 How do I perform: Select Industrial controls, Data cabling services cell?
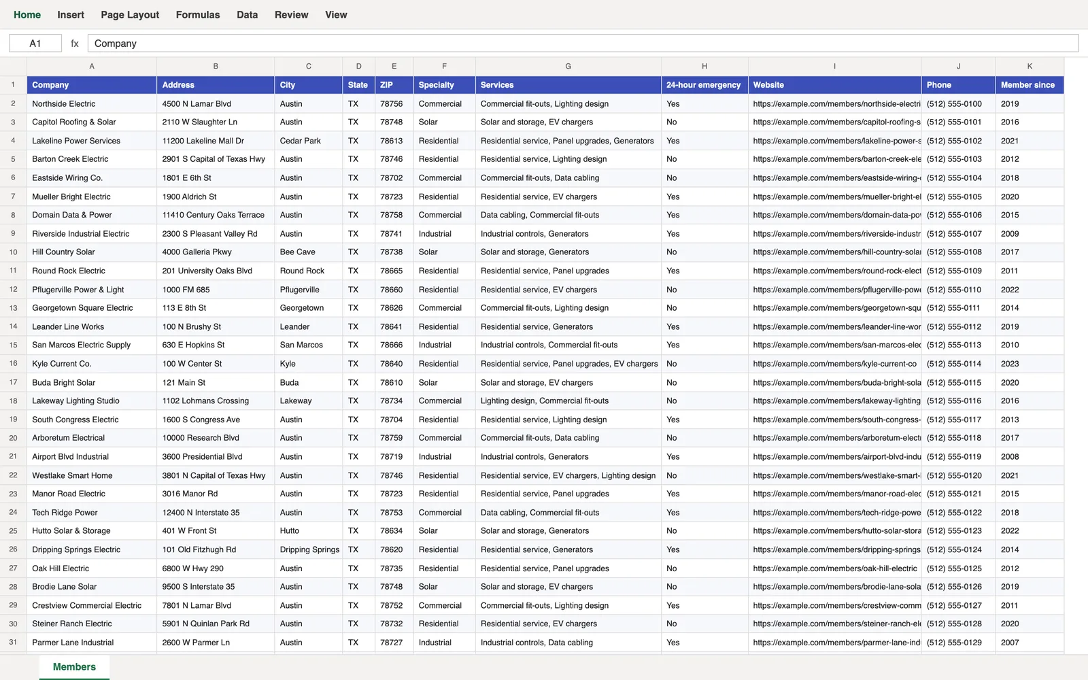click(x=568, y=643)
